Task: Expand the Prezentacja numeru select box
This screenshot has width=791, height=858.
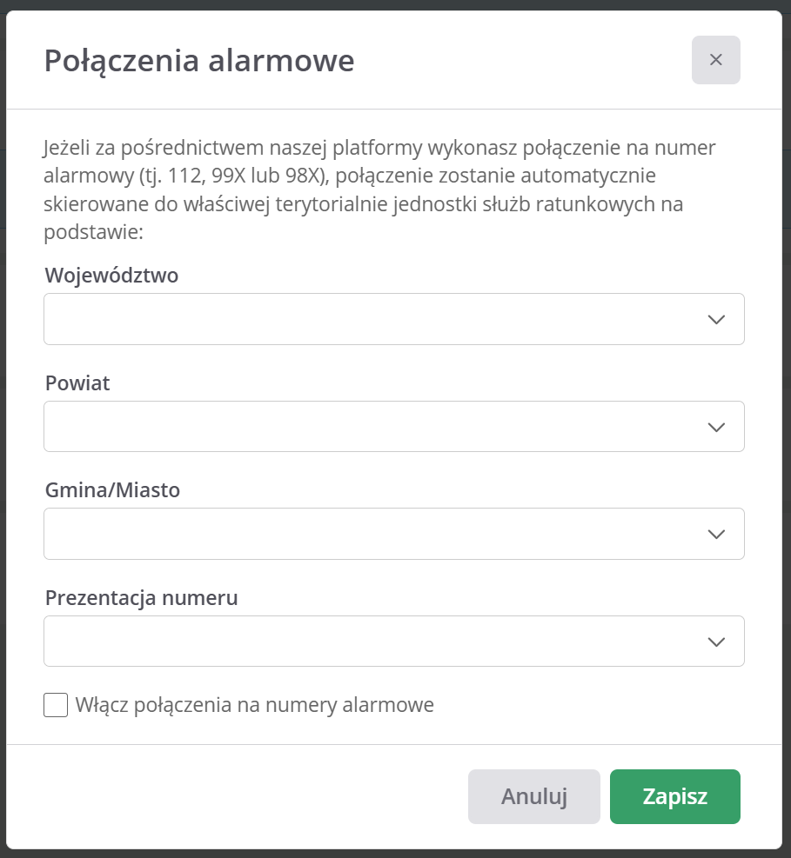Action: (x=374, y=642)
